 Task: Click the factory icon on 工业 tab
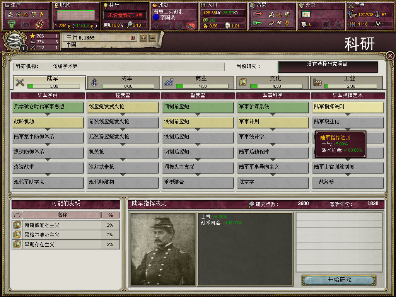317,82
